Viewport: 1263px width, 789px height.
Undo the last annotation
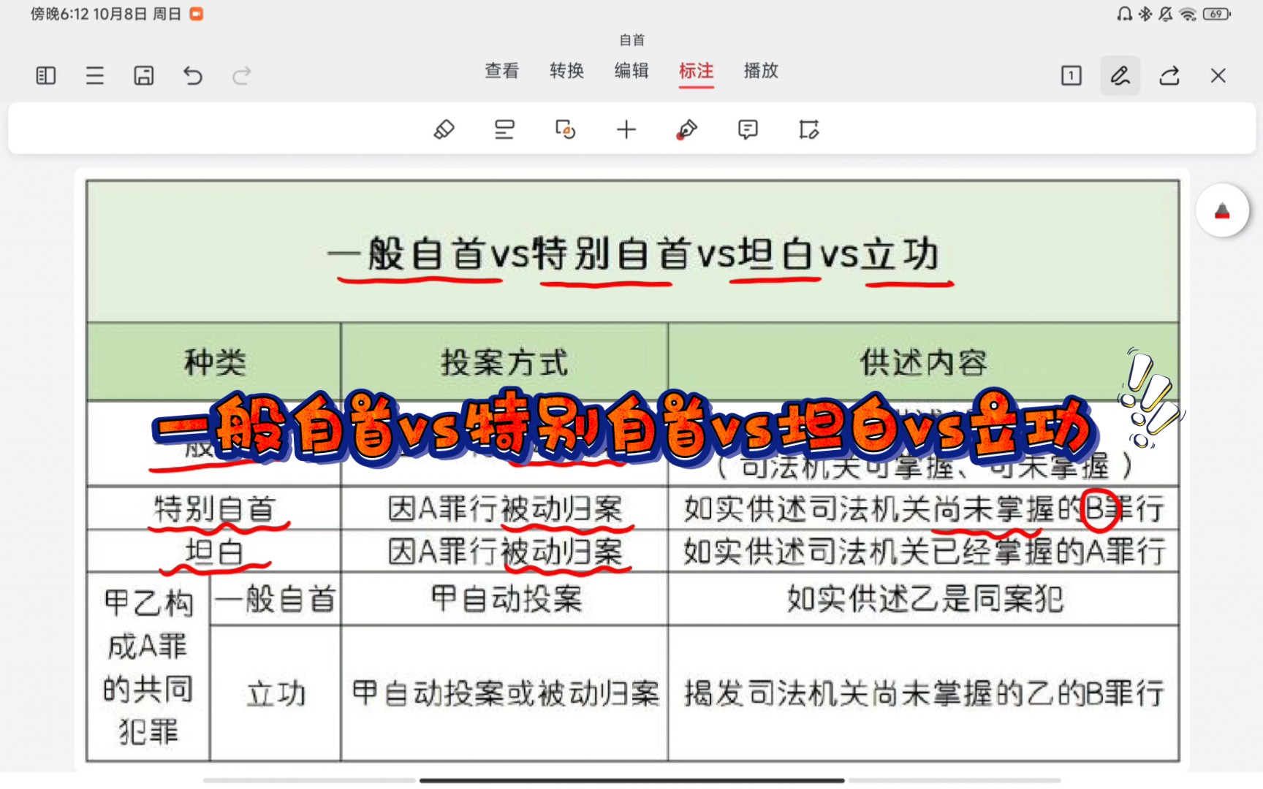click(193, 75)
